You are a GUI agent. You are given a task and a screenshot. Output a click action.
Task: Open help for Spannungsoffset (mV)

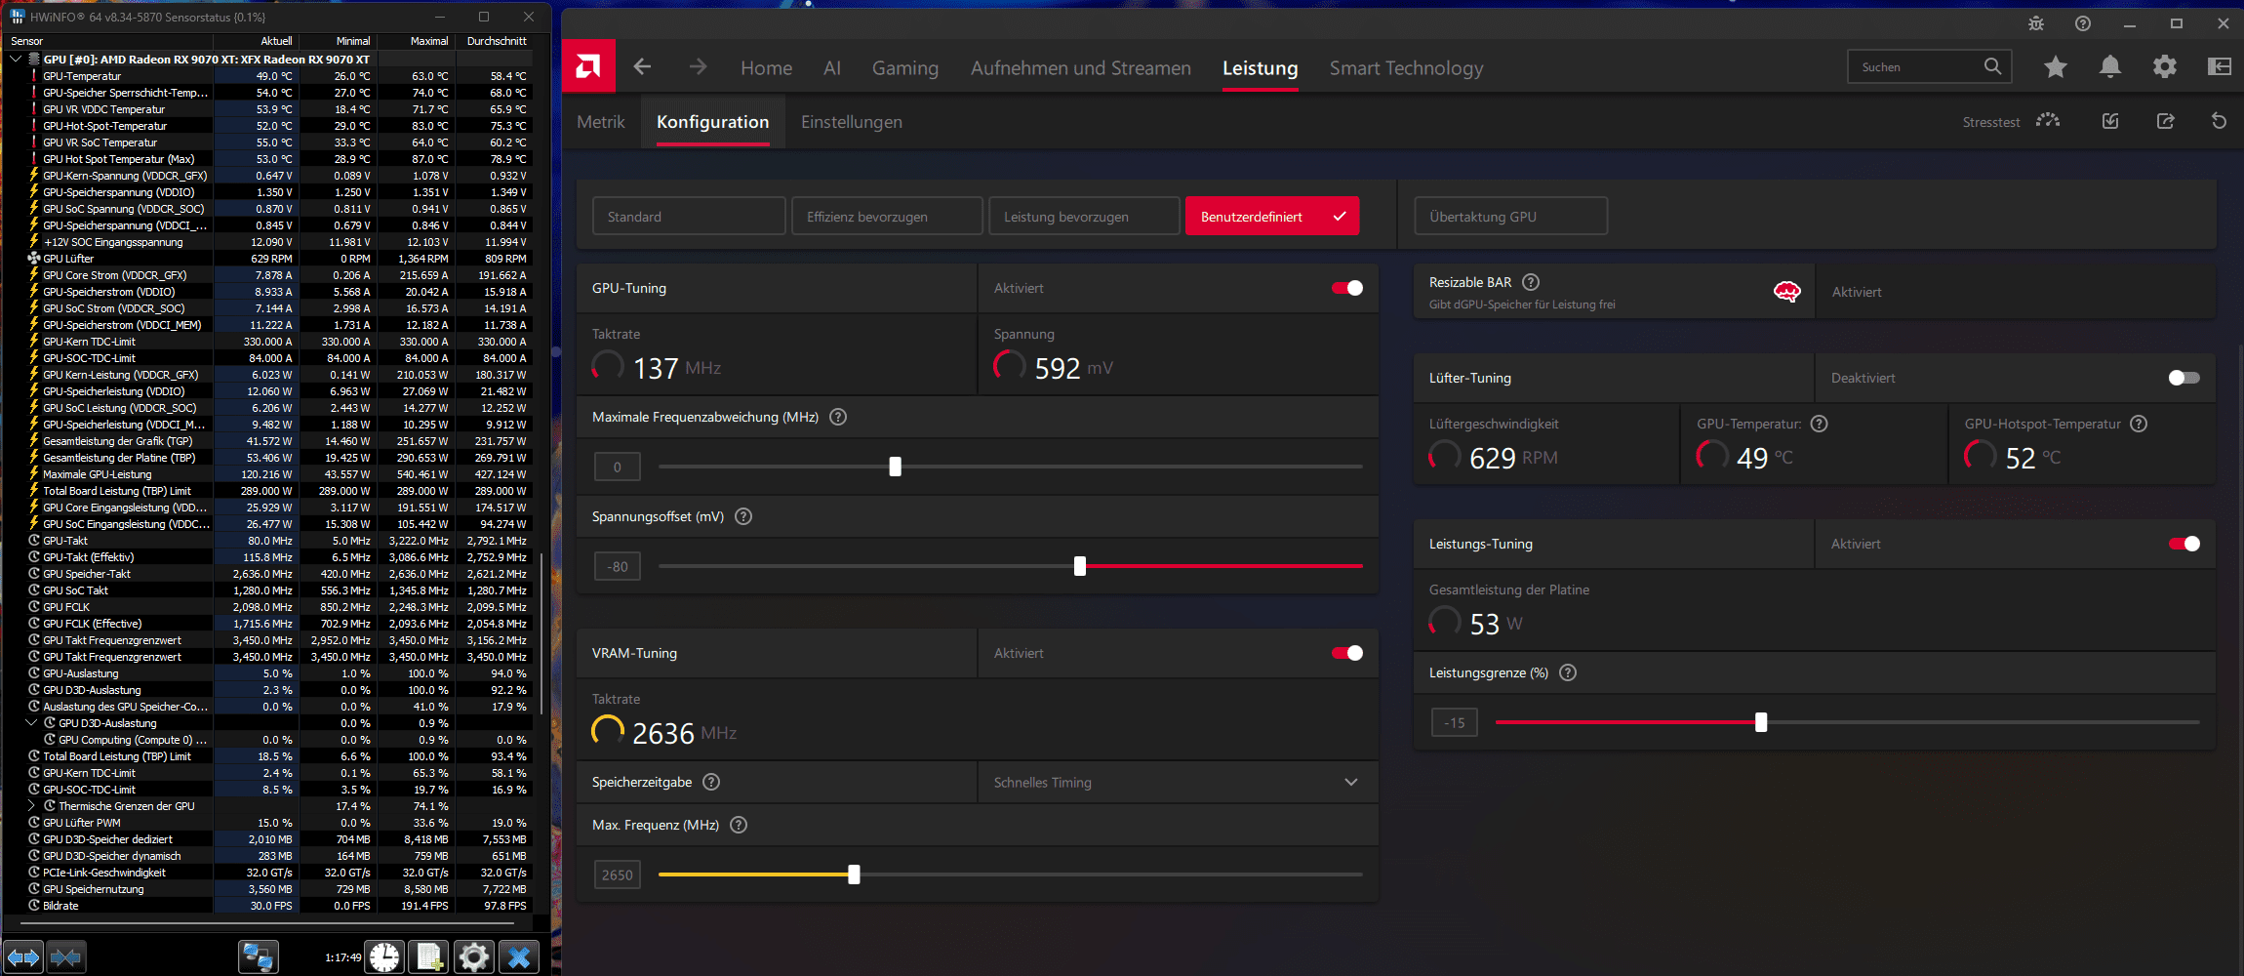[x=743, y=516]
